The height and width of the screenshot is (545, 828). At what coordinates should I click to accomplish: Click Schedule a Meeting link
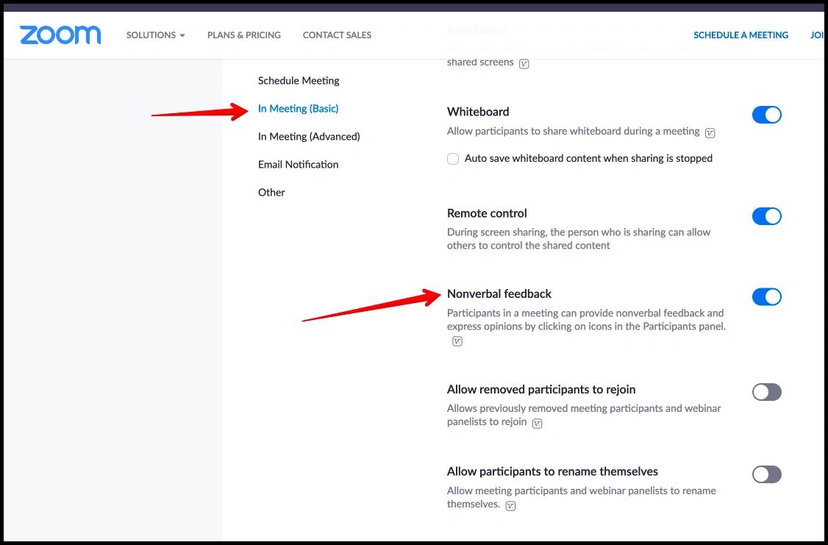click(x=741, y=35)
